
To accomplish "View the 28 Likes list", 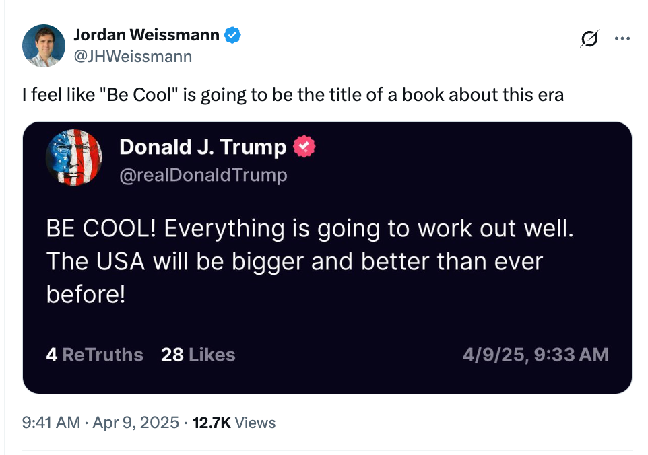I will [x=198, y=355].
